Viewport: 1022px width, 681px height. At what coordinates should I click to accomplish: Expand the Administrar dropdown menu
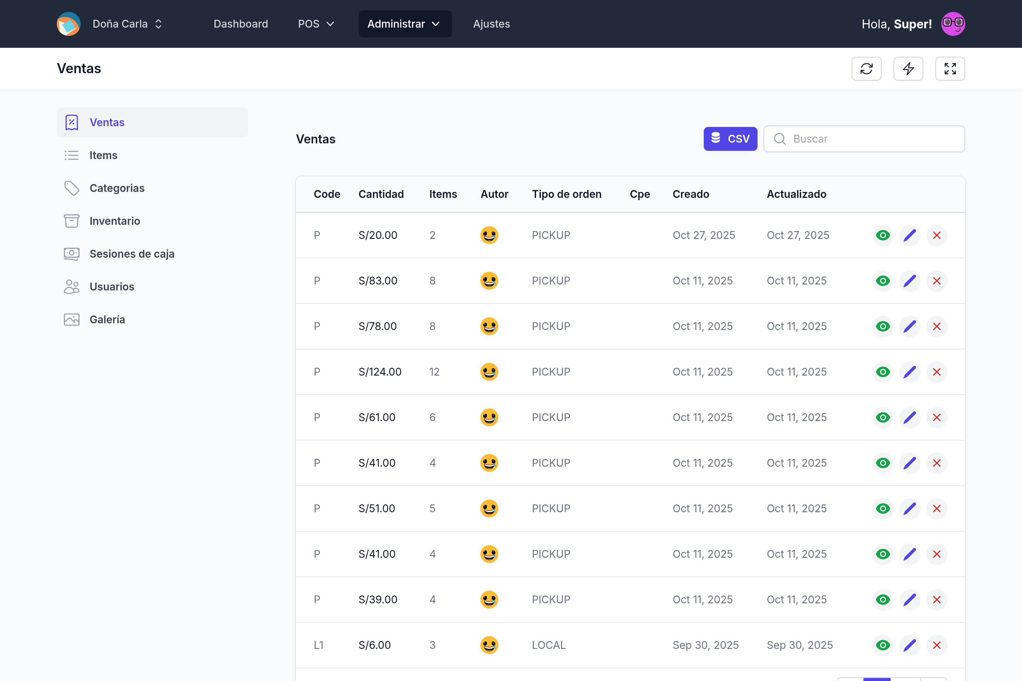click(x=405, y=24)
